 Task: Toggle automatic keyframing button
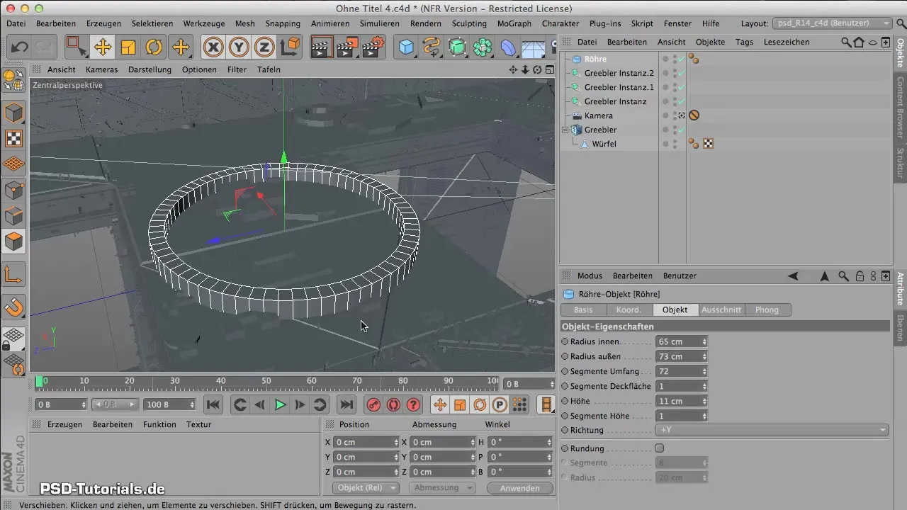(x=393, y=404)
